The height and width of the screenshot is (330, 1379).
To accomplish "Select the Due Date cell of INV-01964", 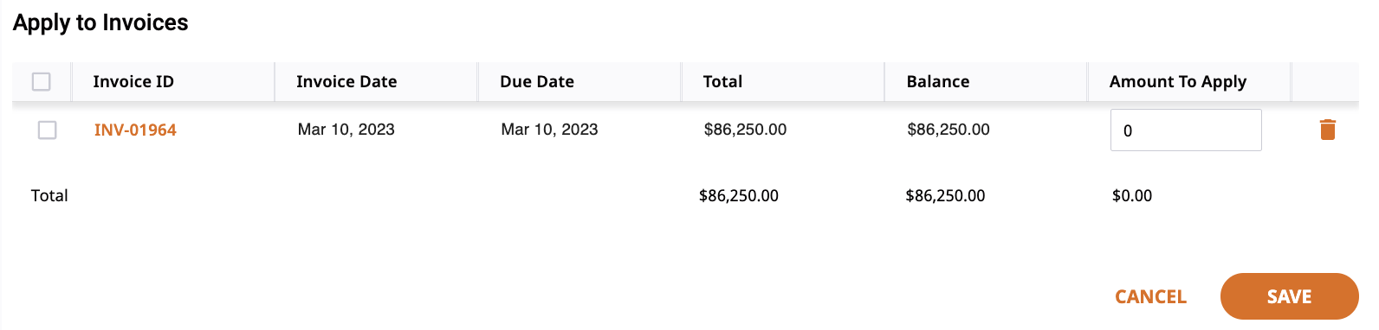I will (549, 130).
